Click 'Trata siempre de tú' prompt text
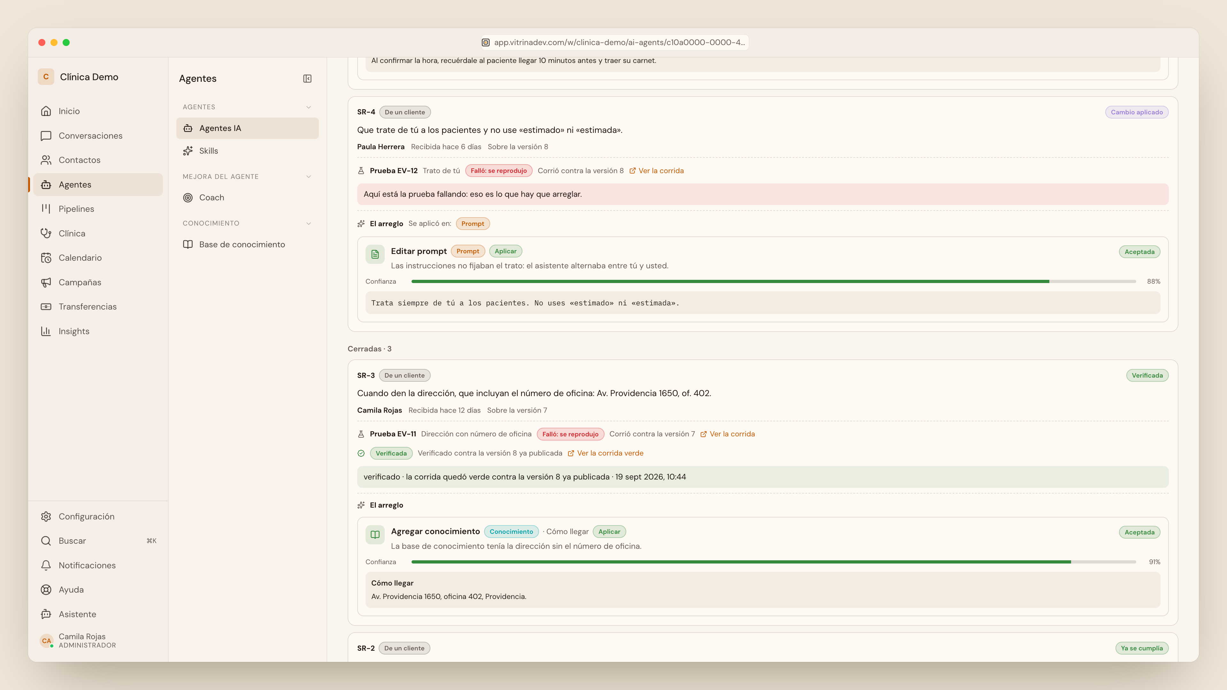This screenshot has width=1227, height=690. 525,303
